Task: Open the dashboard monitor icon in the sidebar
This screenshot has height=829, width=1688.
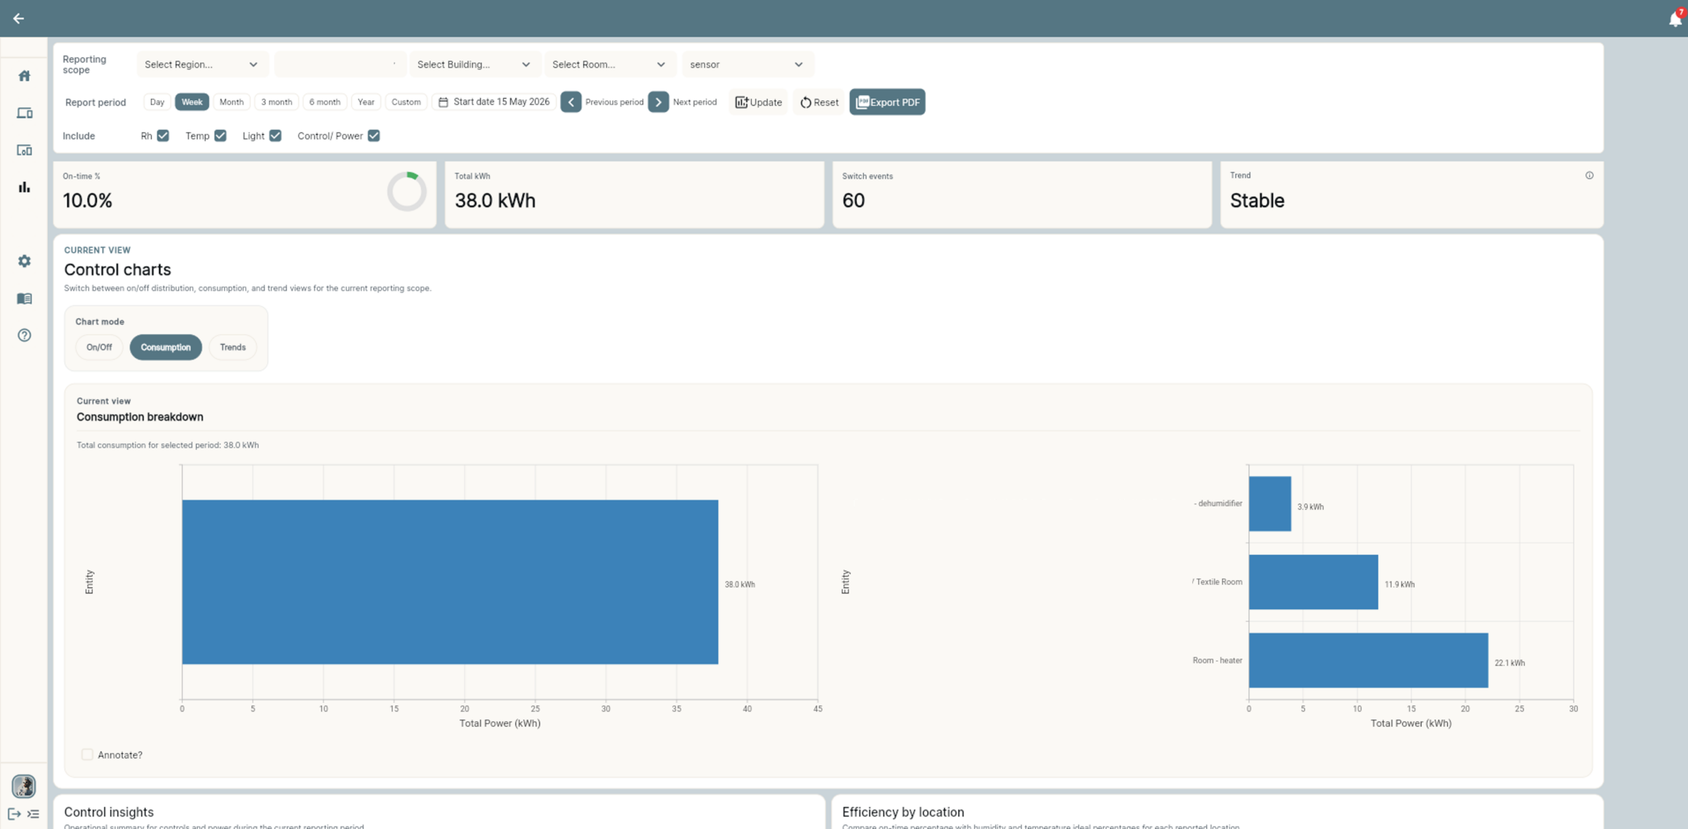Action: pyautogui.click(x=24, y=150)
